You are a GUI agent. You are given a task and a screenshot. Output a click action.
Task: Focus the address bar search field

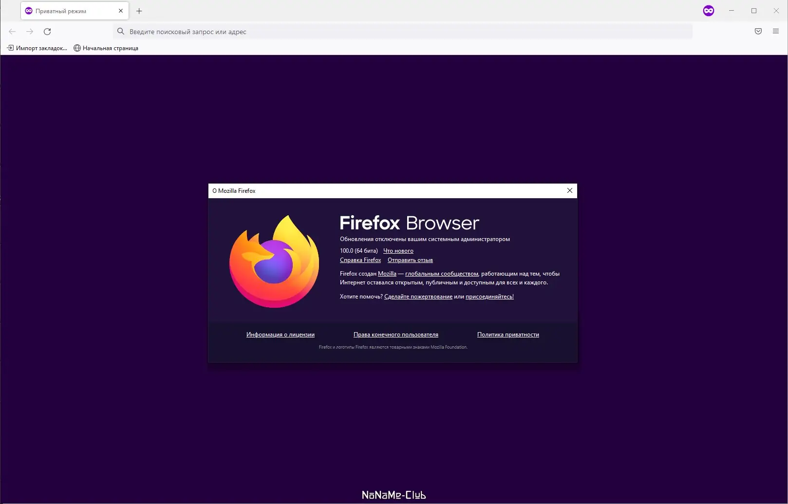coord(403,32)
